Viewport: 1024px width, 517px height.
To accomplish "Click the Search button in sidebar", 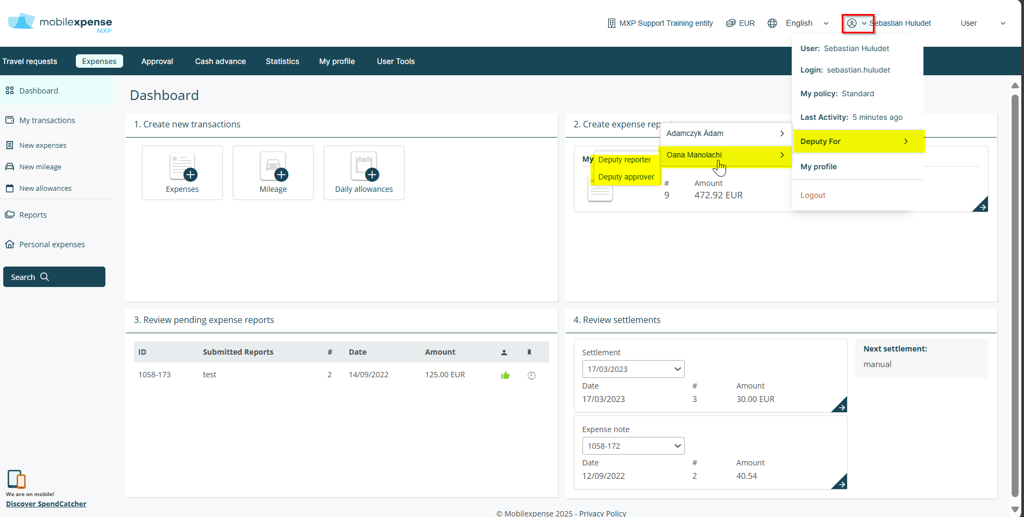I will pos(54,277).
